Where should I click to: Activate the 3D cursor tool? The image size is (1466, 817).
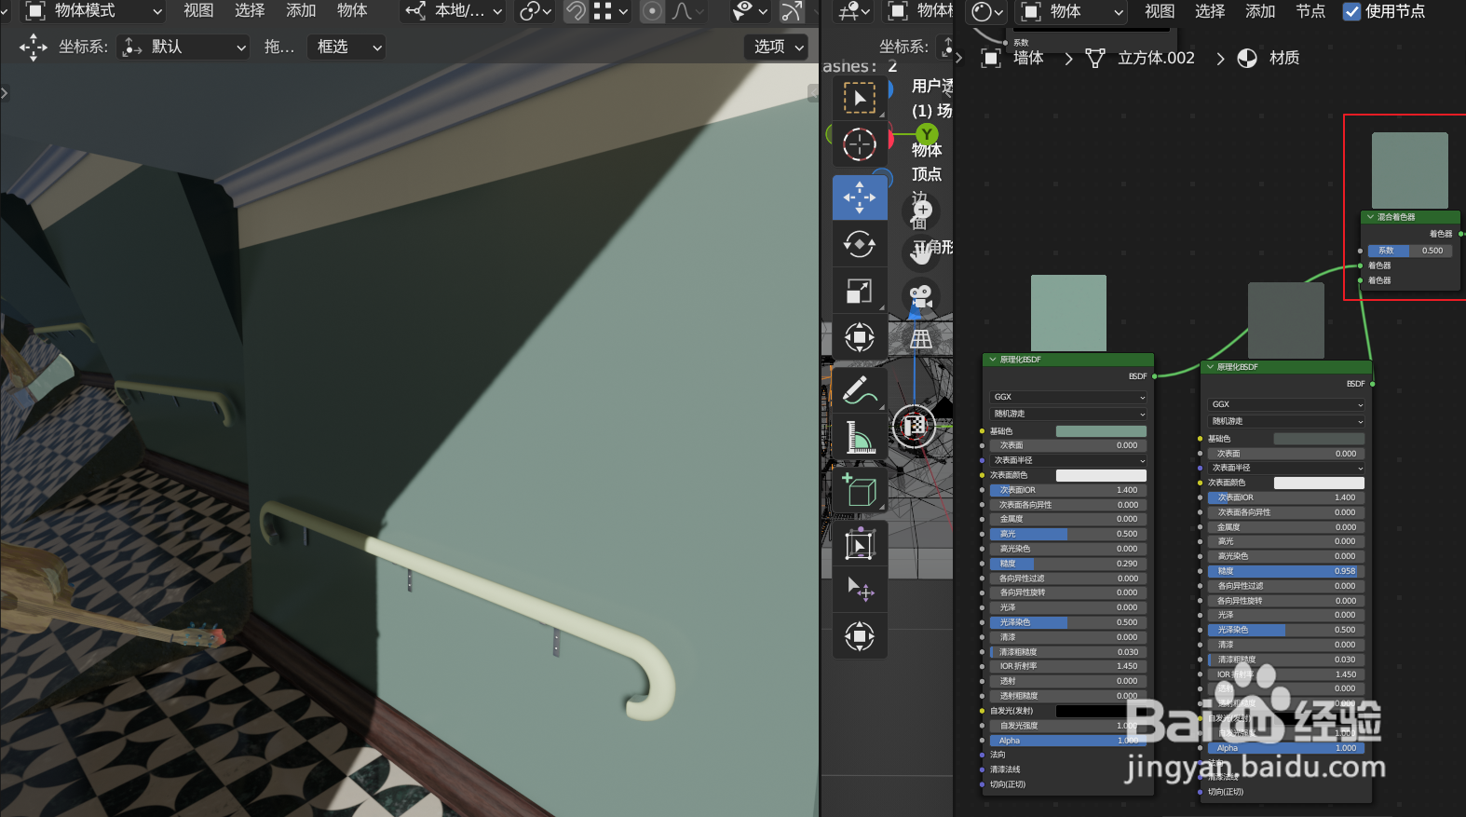click(x=860, y=144)
